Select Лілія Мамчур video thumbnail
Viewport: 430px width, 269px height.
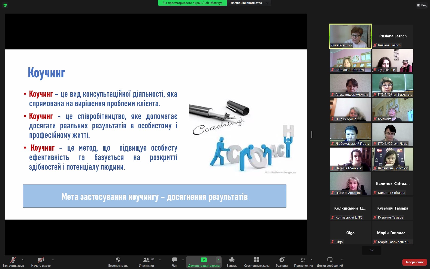point(350,36)
